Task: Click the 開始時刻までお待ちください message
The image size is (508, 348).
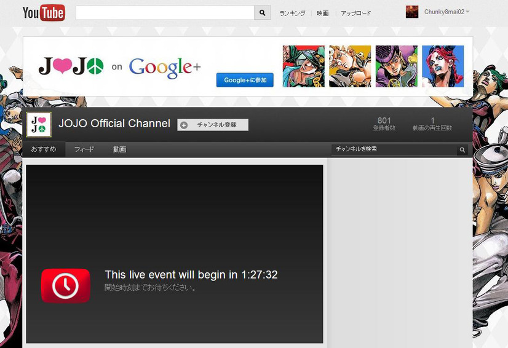Action: point(150,288)
